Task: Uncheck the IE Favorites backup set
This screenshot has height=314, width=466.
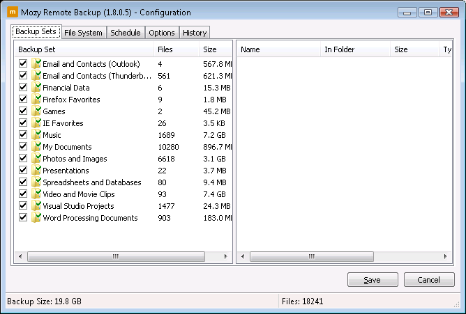Action: [x=23, y=123]
